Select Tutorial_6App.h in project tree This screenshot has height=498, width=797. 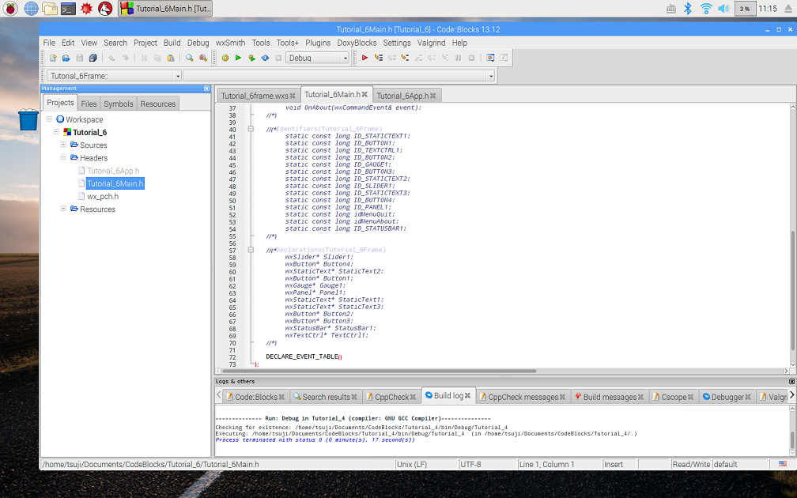[x=113, y=171]
